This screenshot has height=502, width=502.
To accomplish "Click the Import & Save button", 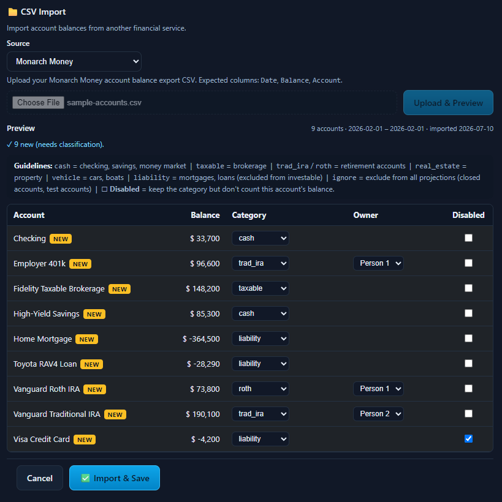I will pos(115,478).
